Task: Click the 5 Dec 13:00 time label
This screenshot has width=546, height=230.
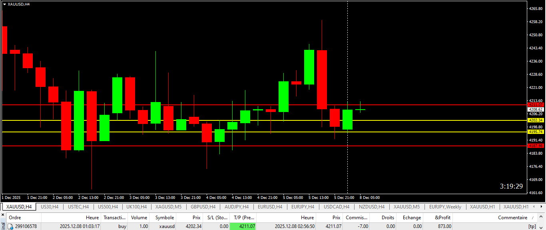Action: (x=319, y=198)
